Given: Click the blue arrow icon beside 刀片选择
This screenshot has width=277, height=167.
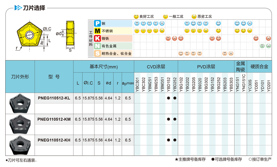Looking at the screenshot, I should coord(18,8).
